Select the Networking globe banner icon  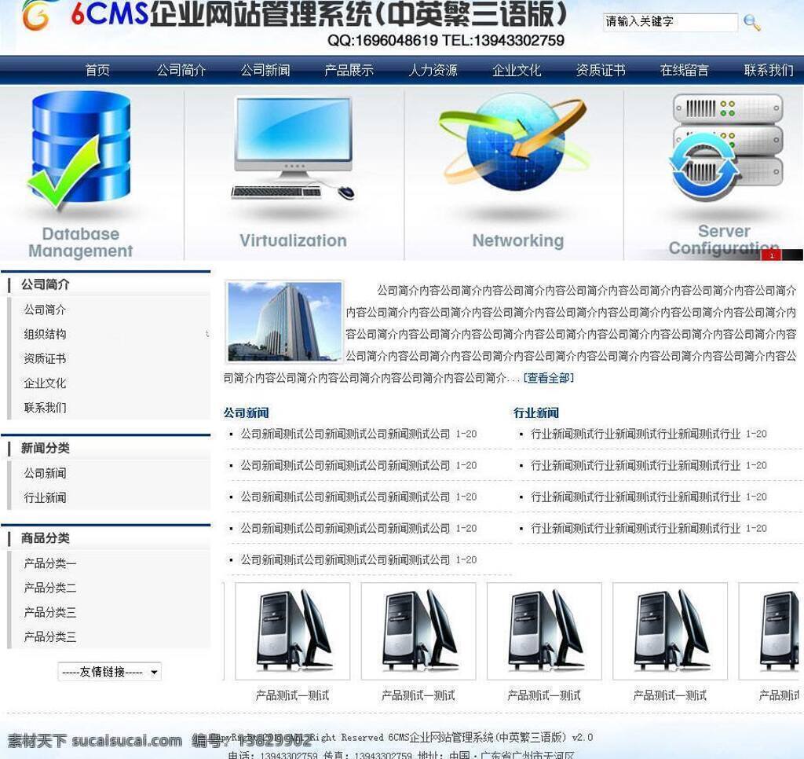tap(515, 141)
